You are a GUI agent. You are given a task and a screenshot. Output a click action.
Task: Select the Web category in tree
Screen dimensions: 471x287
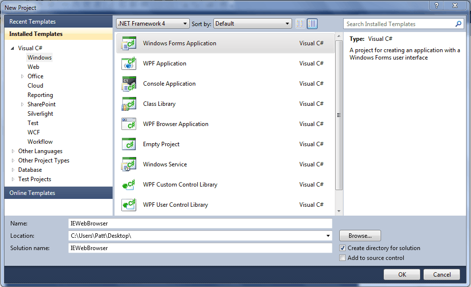click(33, 67)
